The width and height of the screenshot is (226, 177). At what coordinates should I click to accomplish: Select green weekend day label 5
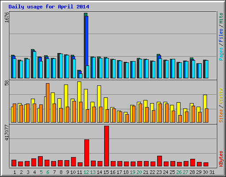pos(41,172)
